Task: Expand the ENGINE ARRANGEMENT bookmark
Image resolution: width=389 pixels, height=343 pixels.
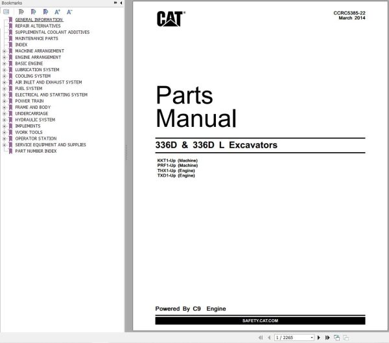Action: 5,57
